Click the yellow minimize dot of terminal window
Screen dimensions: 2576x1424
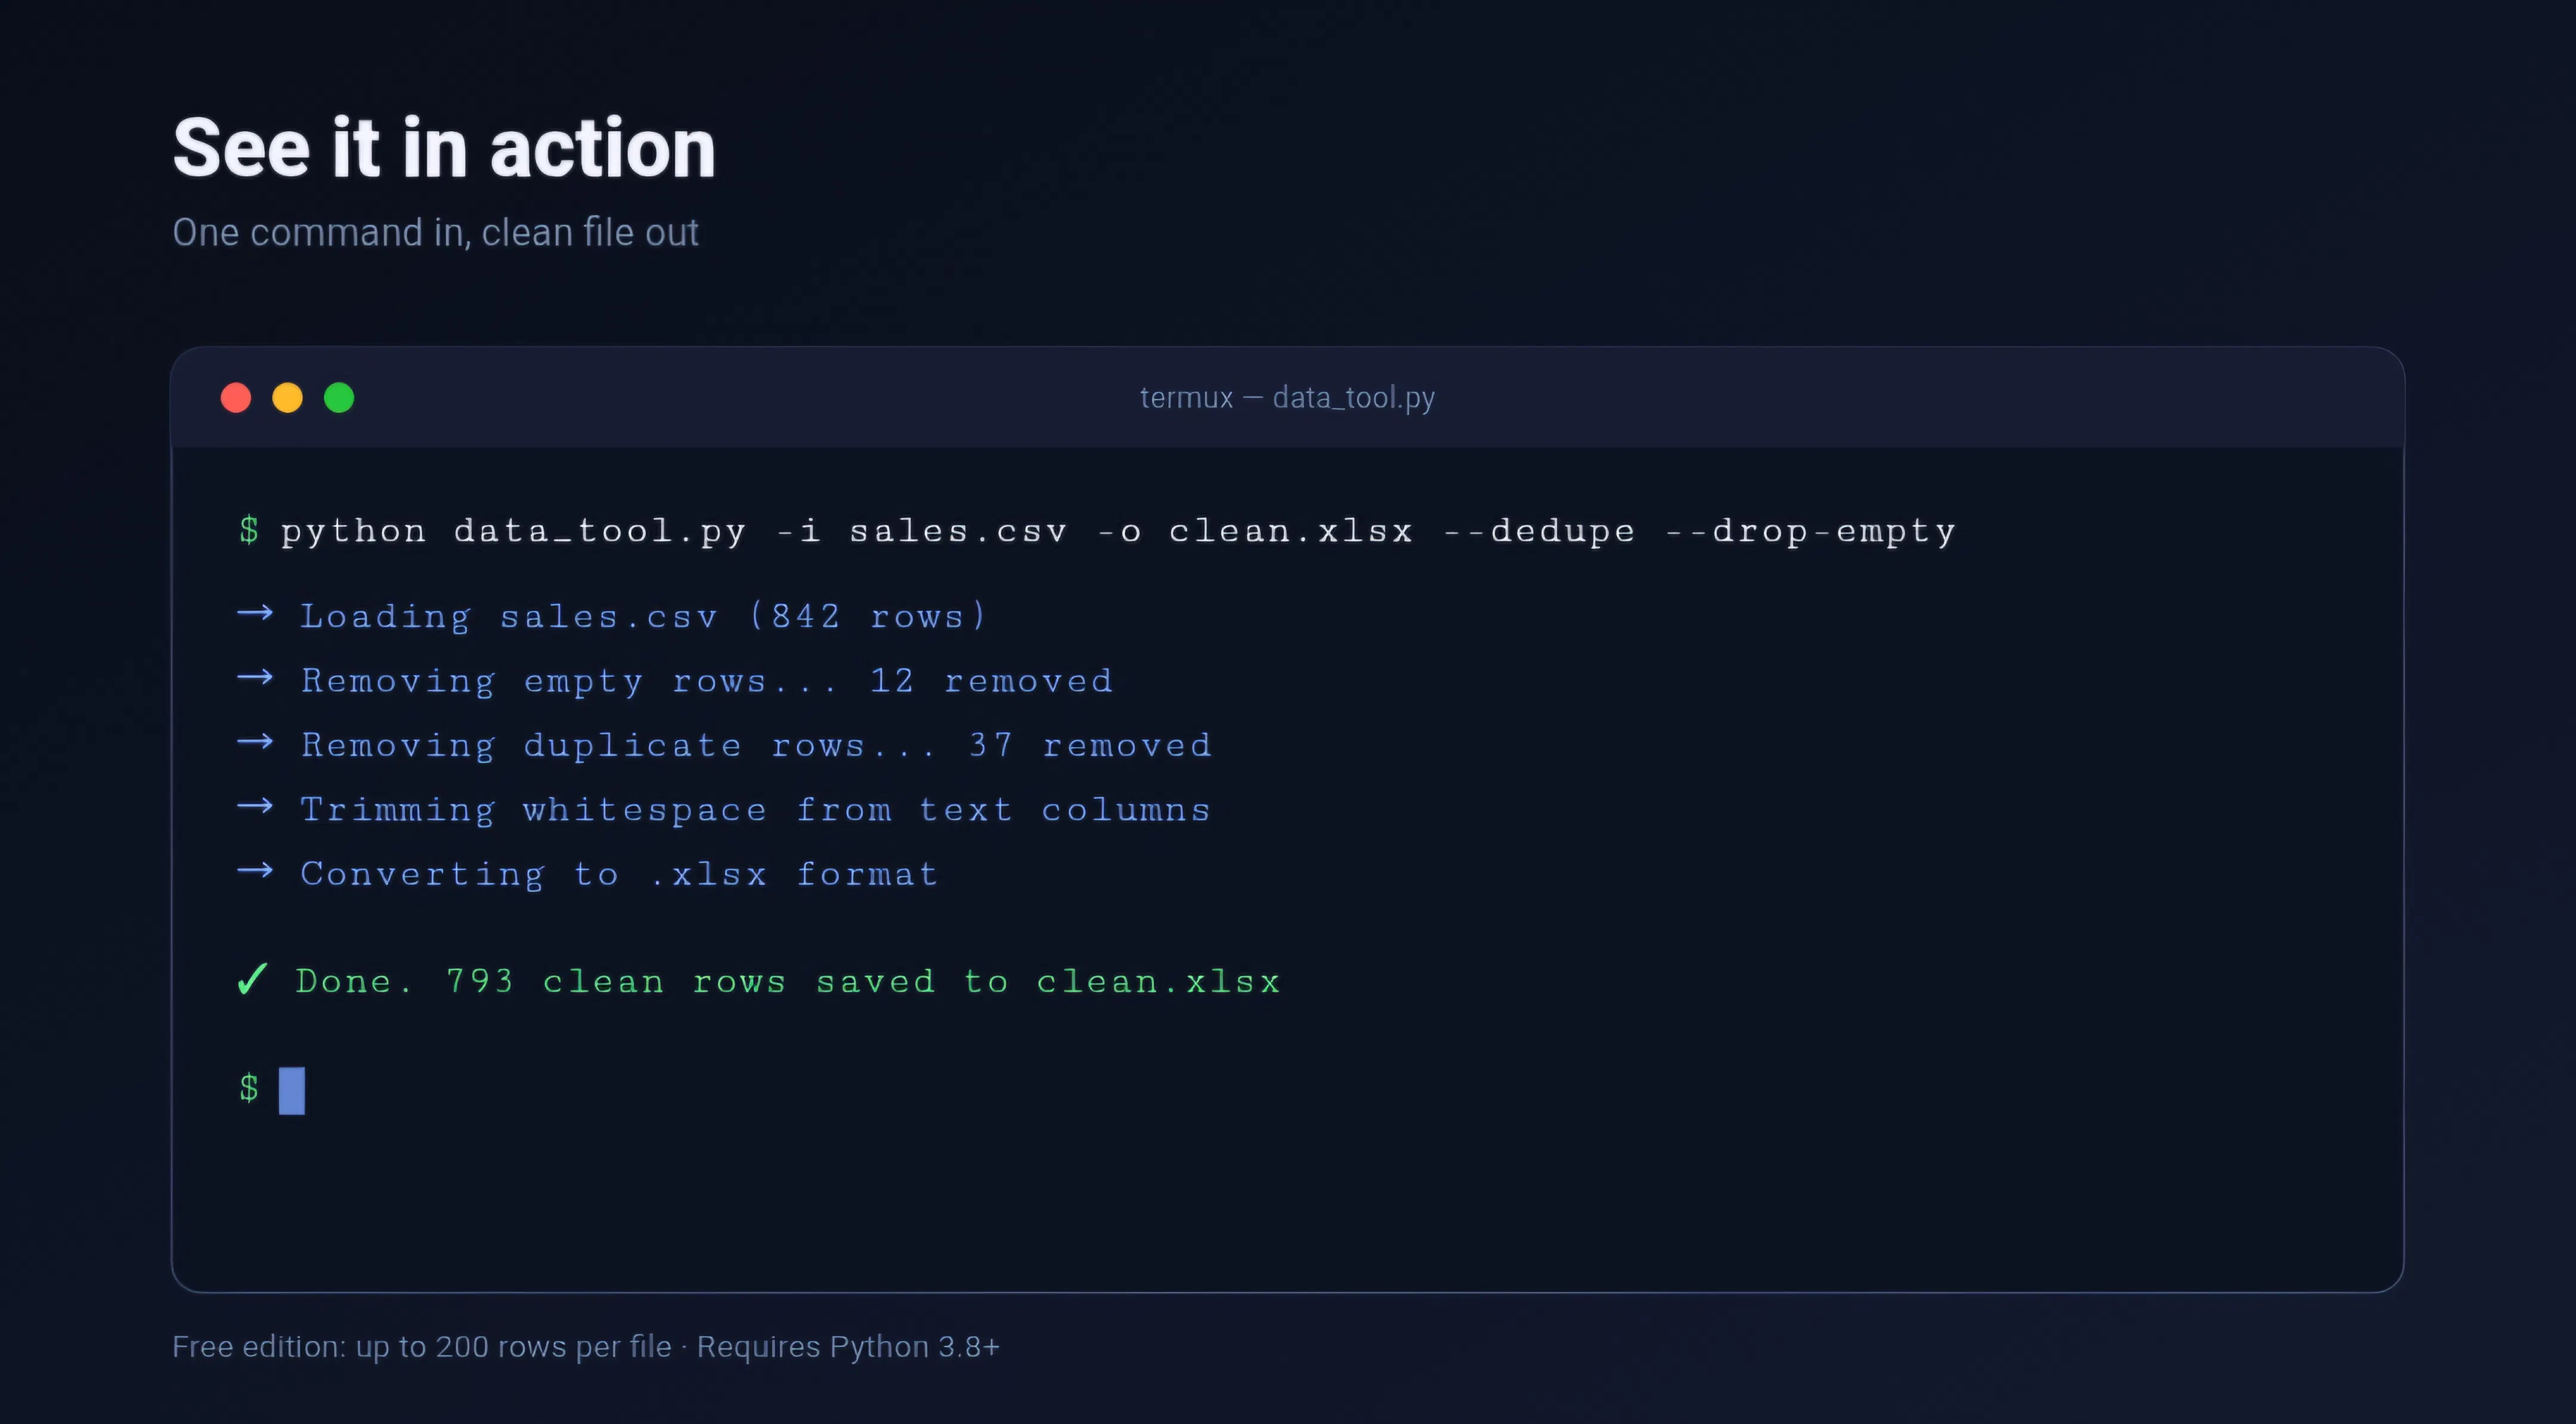tap(288, 398)
